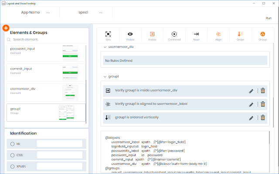Select the Centered rule tool
The width and height of the screenshot is (279, 174).
174,36
